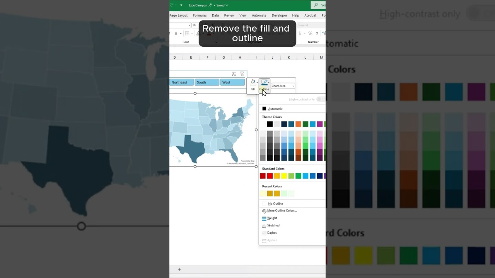Viewport: 495px width, 278px height.
Task: Pick purple theme color swatch
Action: [x=320, y=124]
